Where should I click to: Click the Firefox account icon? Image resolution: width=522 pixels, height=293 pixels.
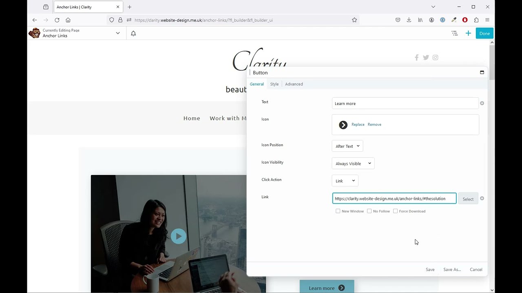pyautogui.click(x=431, y=20)
